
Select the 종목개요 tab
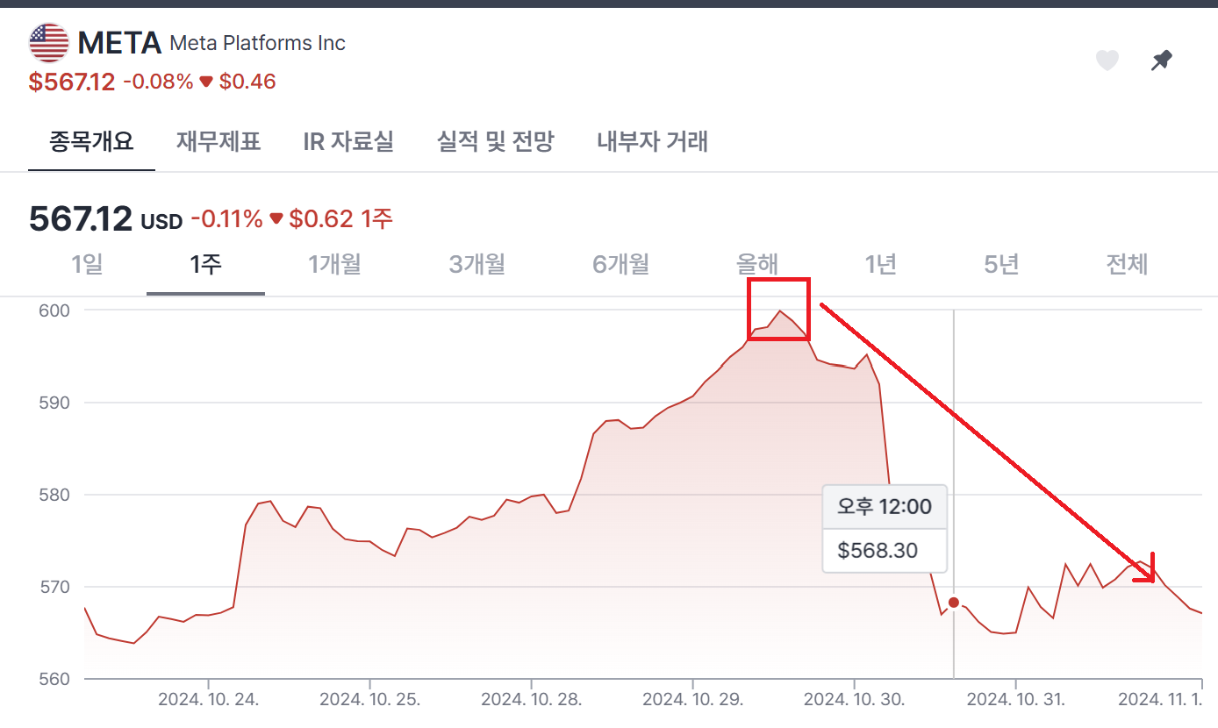[91, 141]
